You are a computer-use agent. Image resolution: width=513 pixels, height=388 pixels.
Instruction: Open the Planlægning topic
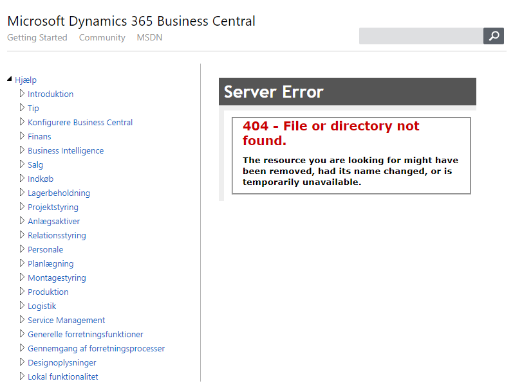click(51, 264)
